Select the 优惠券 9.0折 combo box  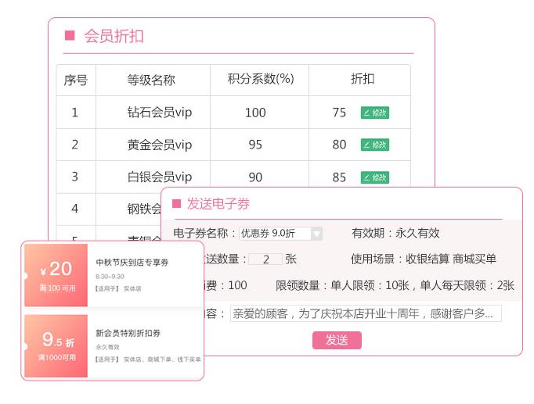pyautogui.click(x=274, y=234)
